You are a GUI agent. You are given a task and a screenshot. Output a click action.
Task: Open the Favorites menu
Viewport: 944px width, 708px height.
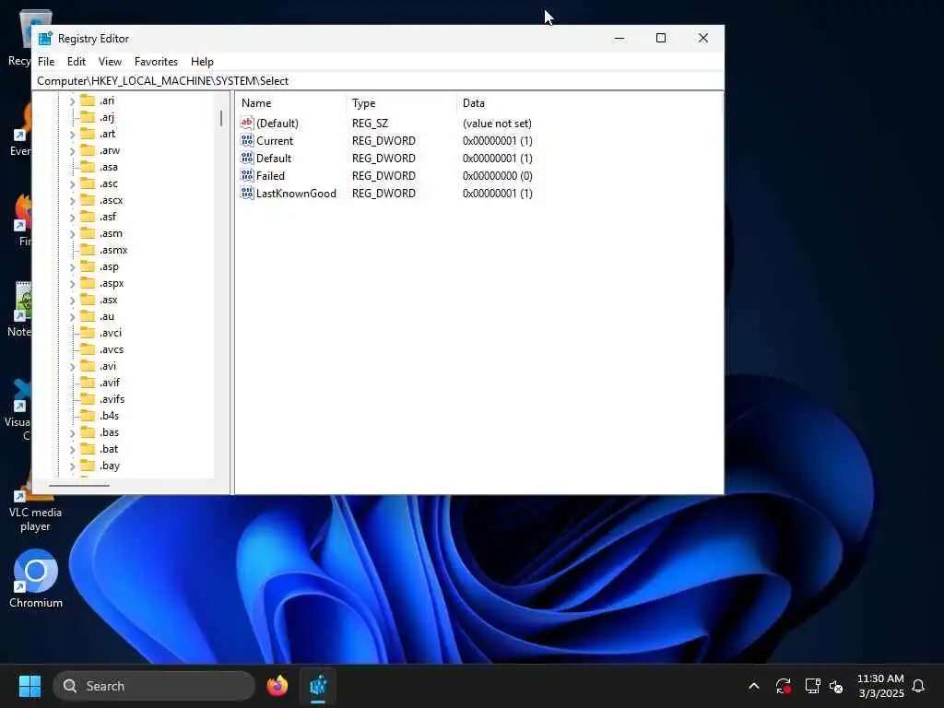pos(156,62)
